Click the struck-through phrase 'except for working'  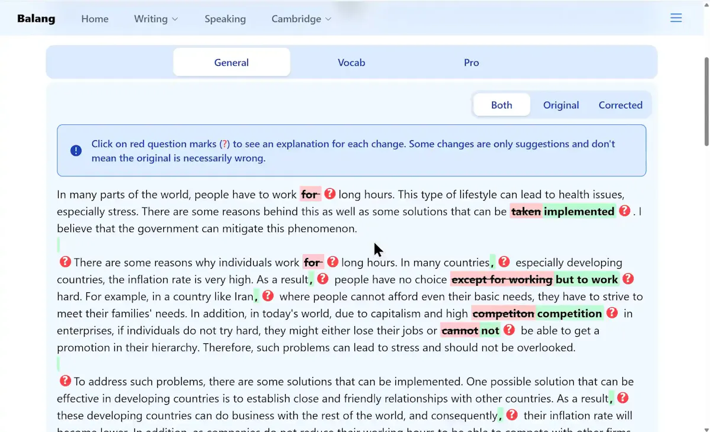pos(502,279)
